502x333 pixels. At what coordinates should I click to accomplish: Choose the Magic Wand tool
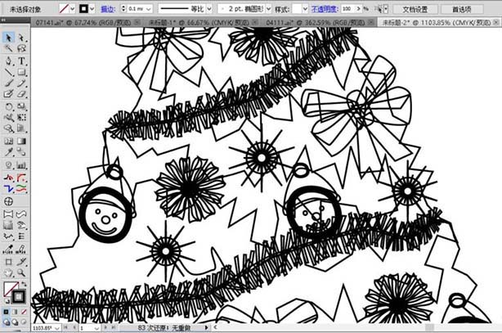(8, 49)
